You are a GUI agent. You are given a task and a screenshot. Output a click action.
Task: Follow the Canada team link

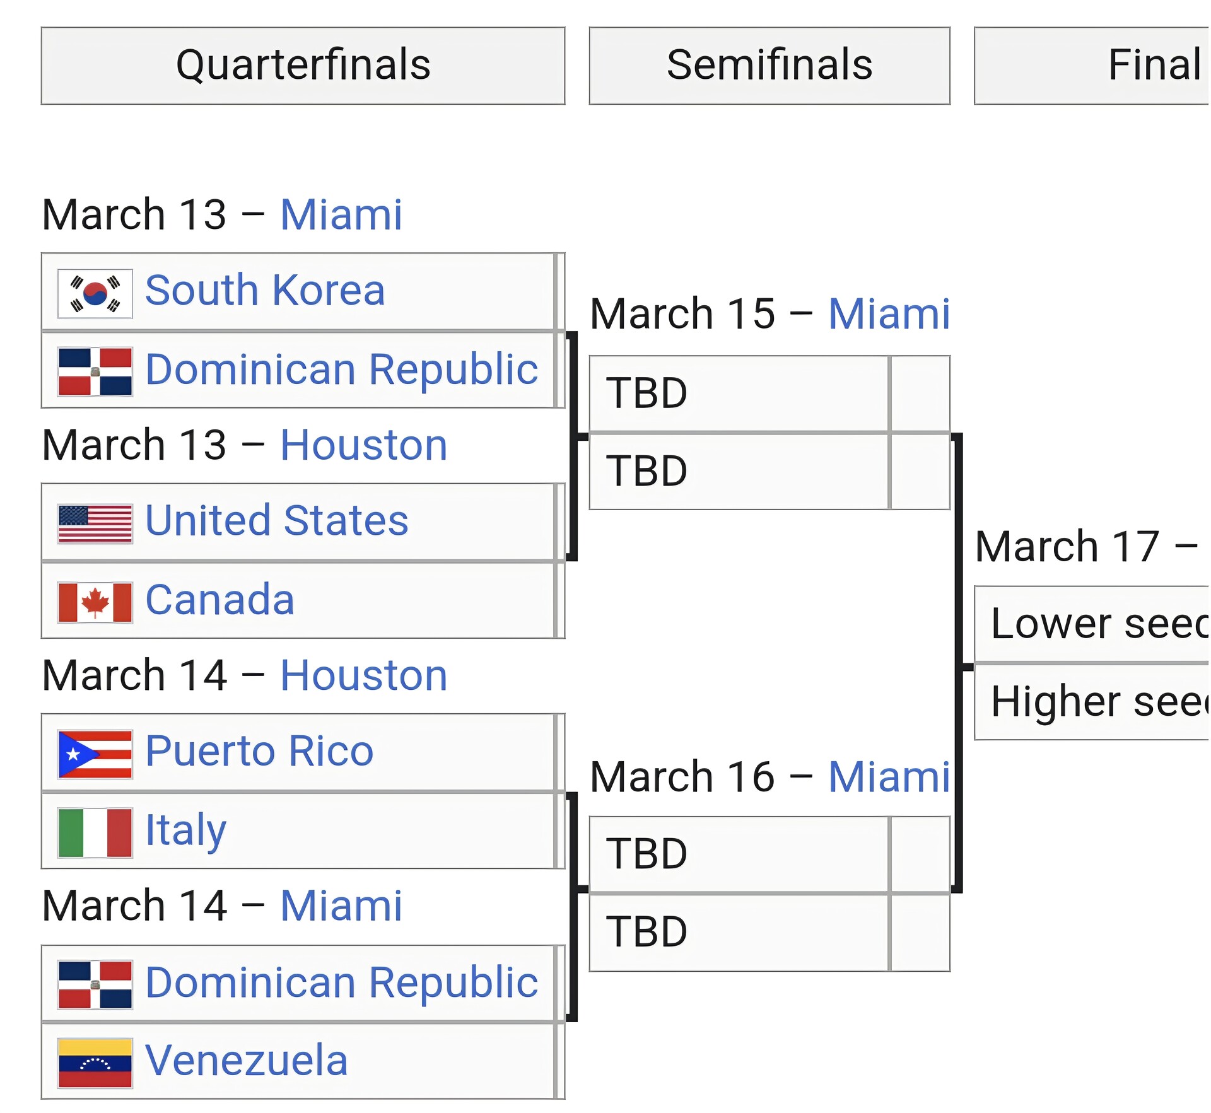[219, 599]
